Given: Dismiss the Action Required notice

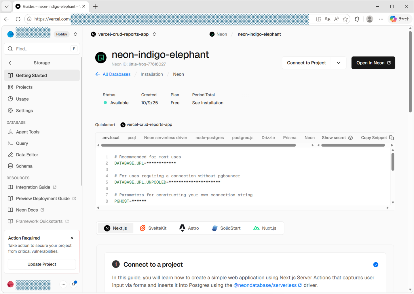Looking at the screenshot, I should (x=72, y=238).
